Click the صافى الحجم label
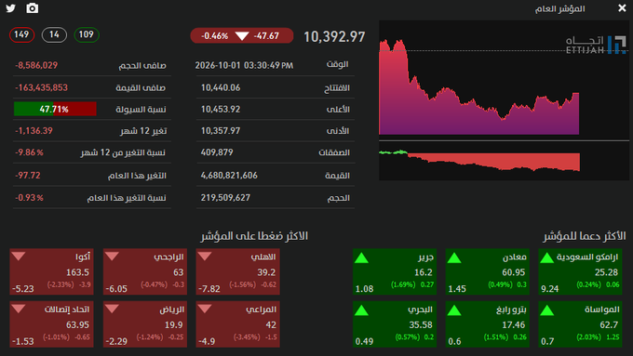Screen dimensions: 633x356 pos(142,66)
